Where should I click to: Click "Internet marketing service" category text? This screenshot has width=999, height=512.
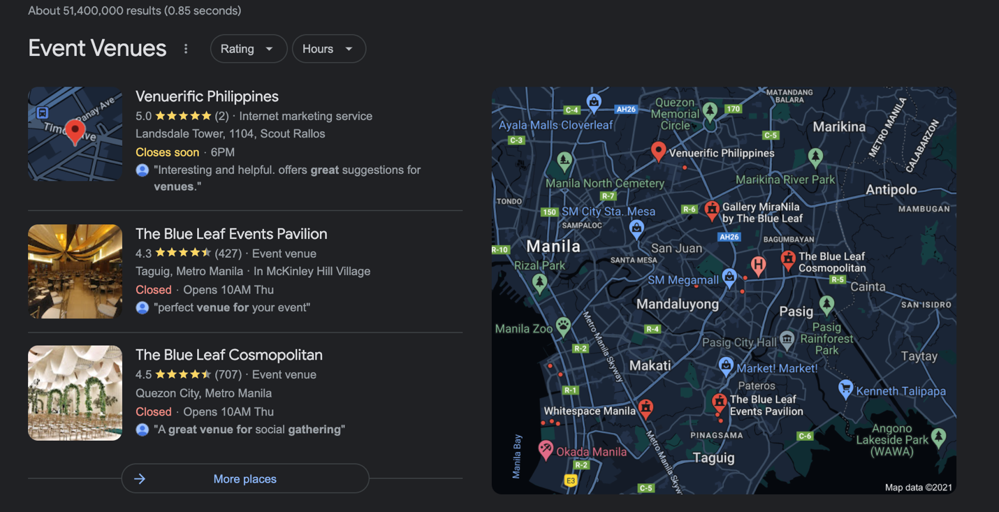[x=306, y=116]
